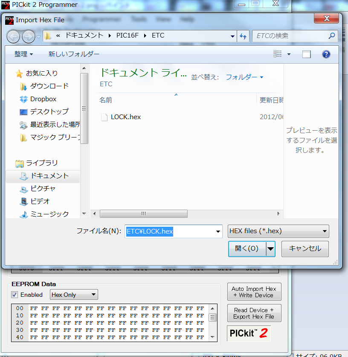Toggle the preview pane icon
The image size is (348, 357).
[306, 54]
